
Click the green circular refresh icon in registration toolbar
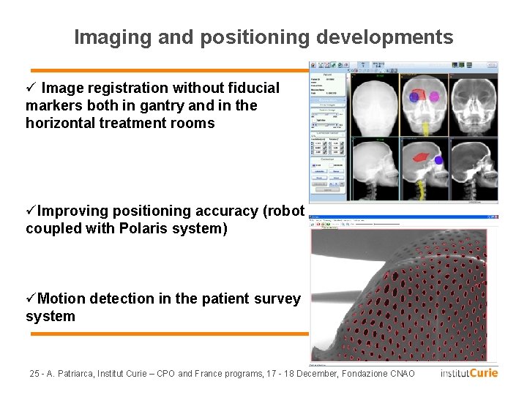tap(340, 65)
